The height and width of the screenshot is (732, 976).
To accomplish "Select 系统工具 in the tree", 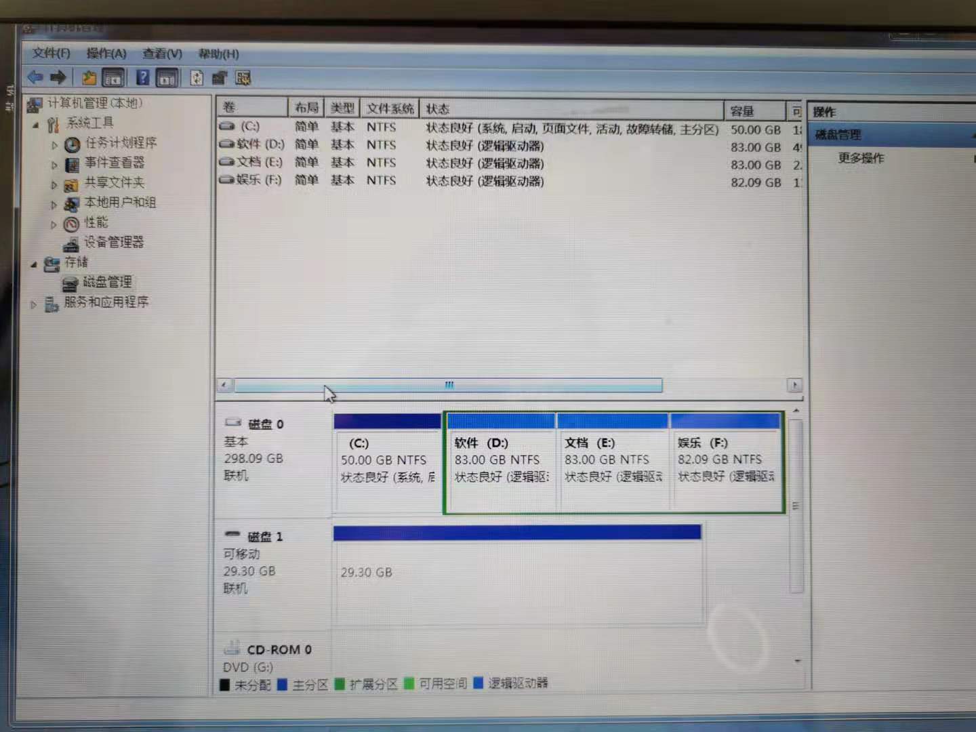I will pyautogui.click(x=89, y=123).
